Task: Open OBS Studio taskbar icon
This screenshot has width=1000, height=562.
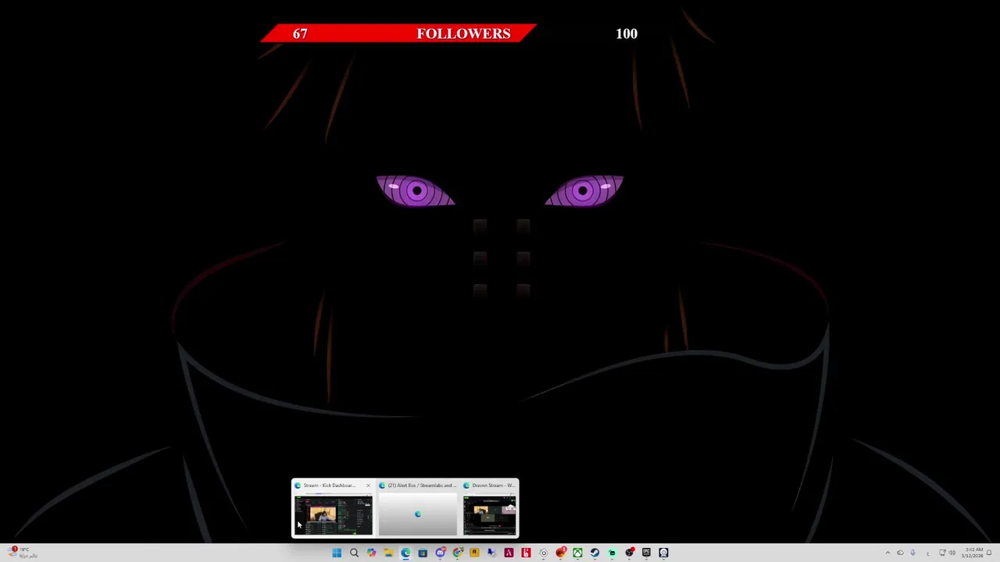Action: pos(630,553)
